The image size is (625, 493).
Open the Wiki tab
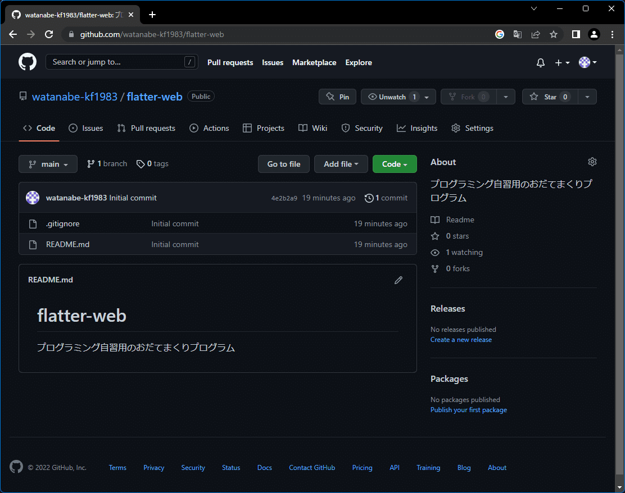[x=313, y=128]
